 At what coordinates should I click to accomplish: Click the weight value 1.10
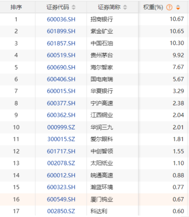pos(179,163)
